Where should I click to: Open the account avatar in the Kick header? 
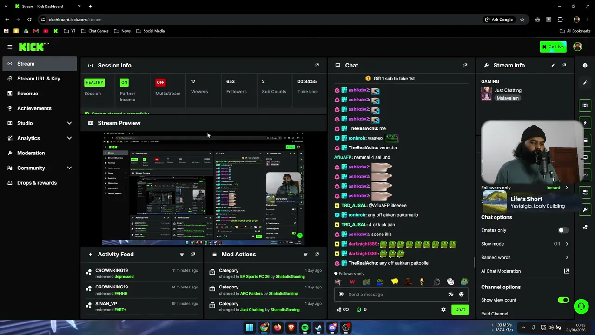[578, 47]
